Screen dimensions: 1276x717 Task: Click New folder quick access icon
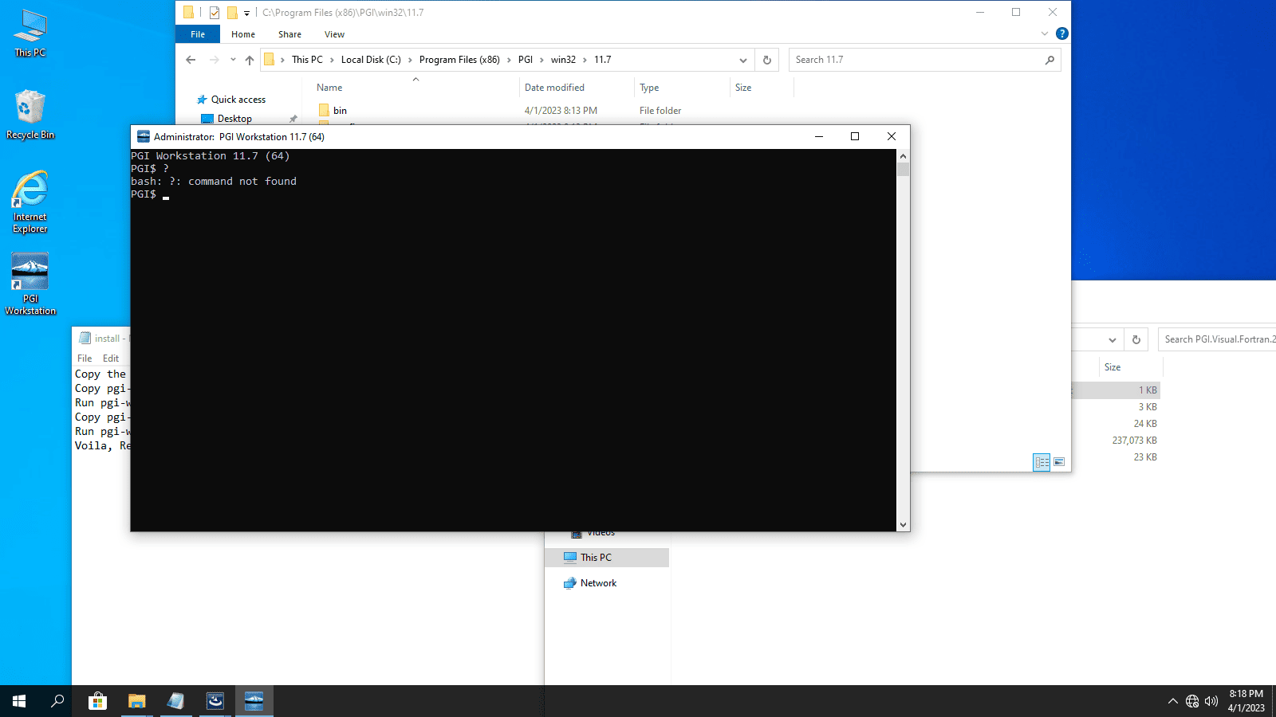232,13
